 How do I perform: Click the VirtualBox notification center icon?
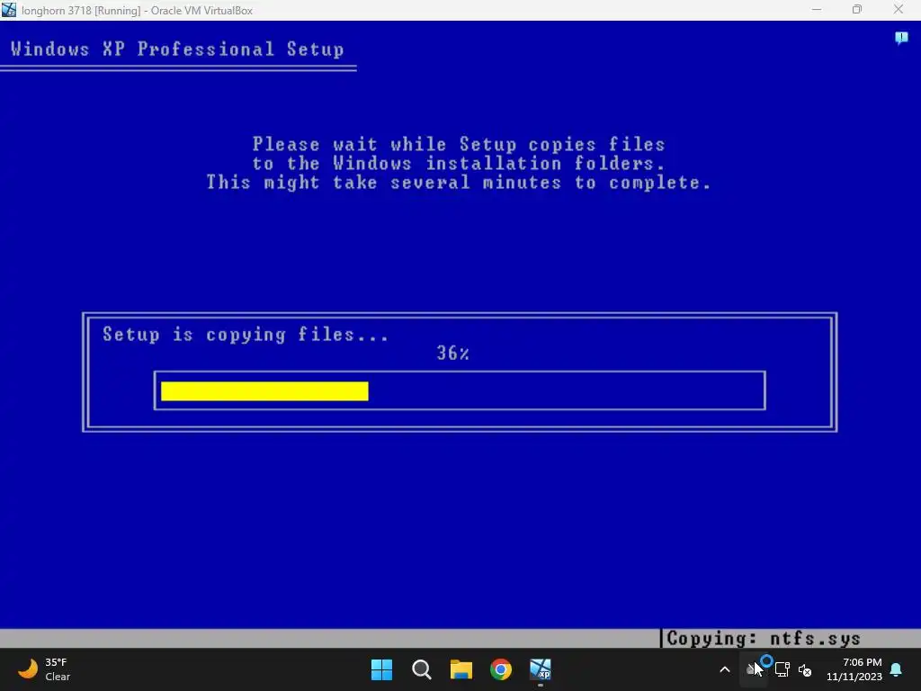click(901, 38)
